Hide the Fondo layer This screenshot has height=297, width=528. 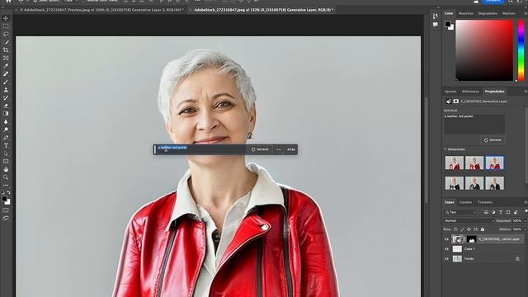pos(447,259)
